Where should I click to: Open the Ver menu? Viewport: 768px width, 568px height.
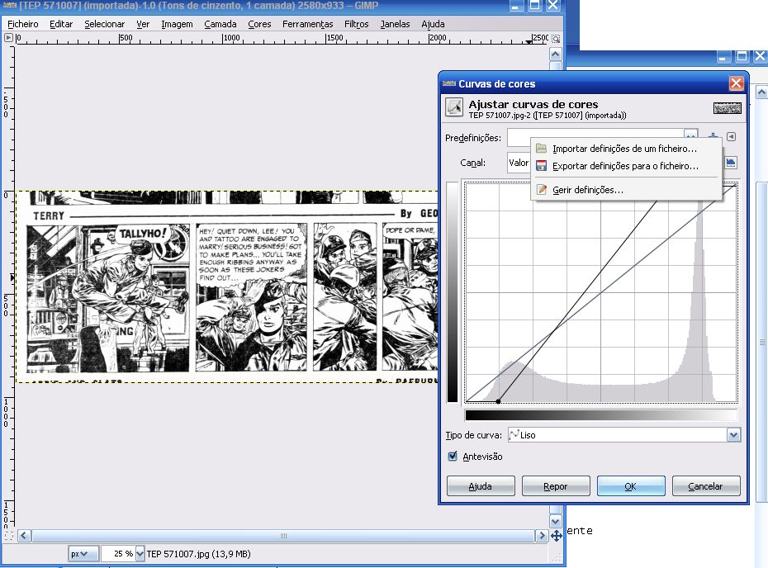tap(143, 24)
